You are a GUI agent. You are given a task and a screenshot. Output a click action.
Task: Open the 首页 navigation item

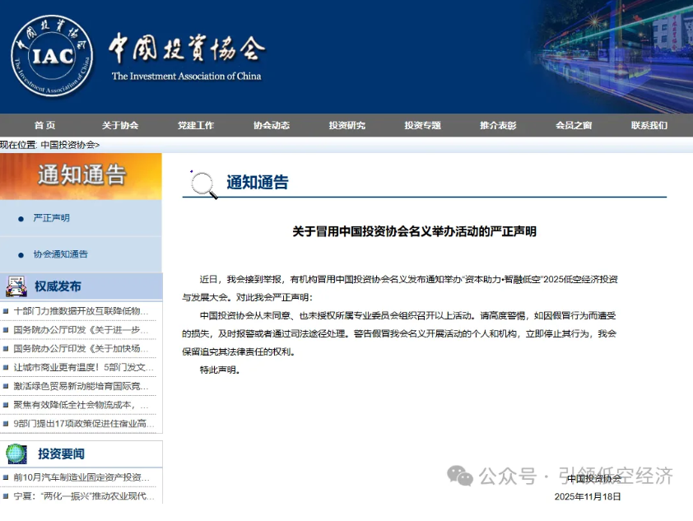(x=44, y=125)
